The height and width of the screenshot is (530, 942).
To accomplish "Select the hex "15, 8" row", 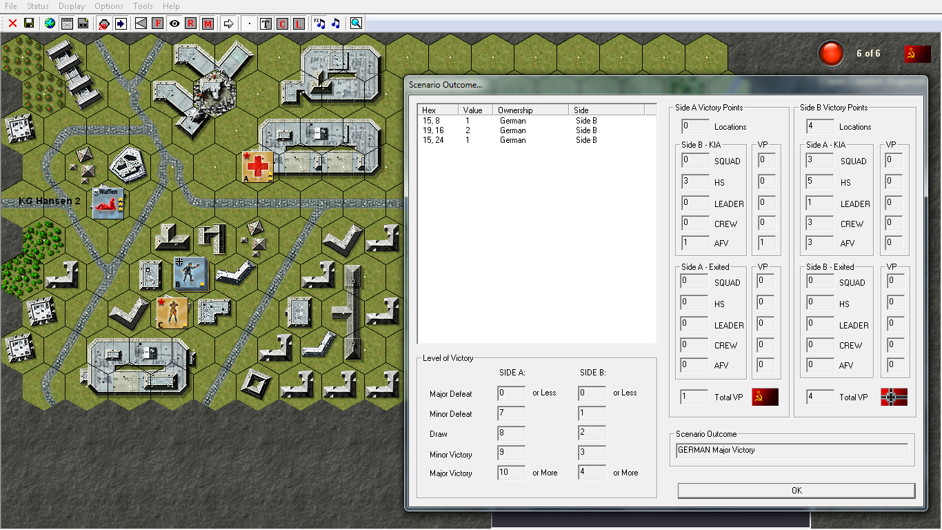I will (x=537, y=121).
